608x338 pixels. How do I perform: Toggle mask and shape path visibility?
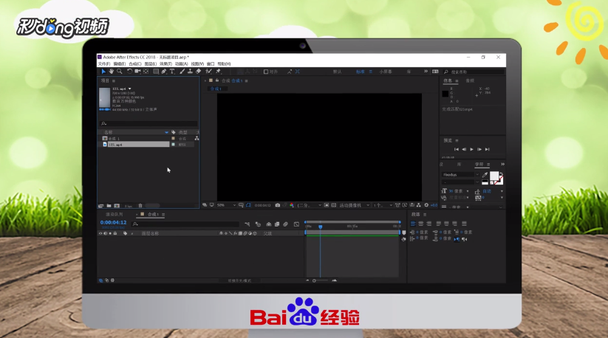(248, 205)
